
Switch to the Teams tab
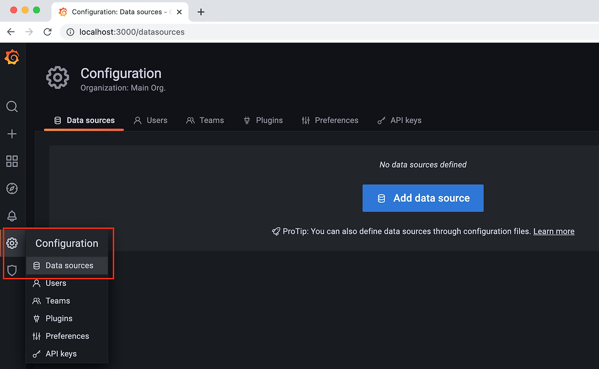tap(205, 121)
